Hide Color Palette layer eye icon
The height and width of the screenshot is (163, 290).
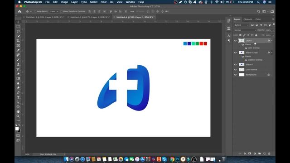click(x=235, y=70)
